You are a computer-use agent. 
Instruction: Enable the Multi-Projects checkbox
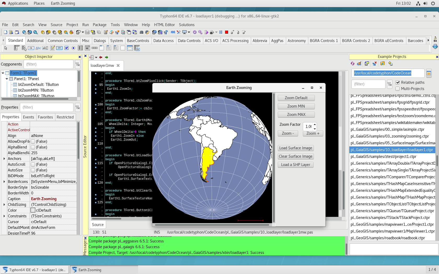coord(398,89)
